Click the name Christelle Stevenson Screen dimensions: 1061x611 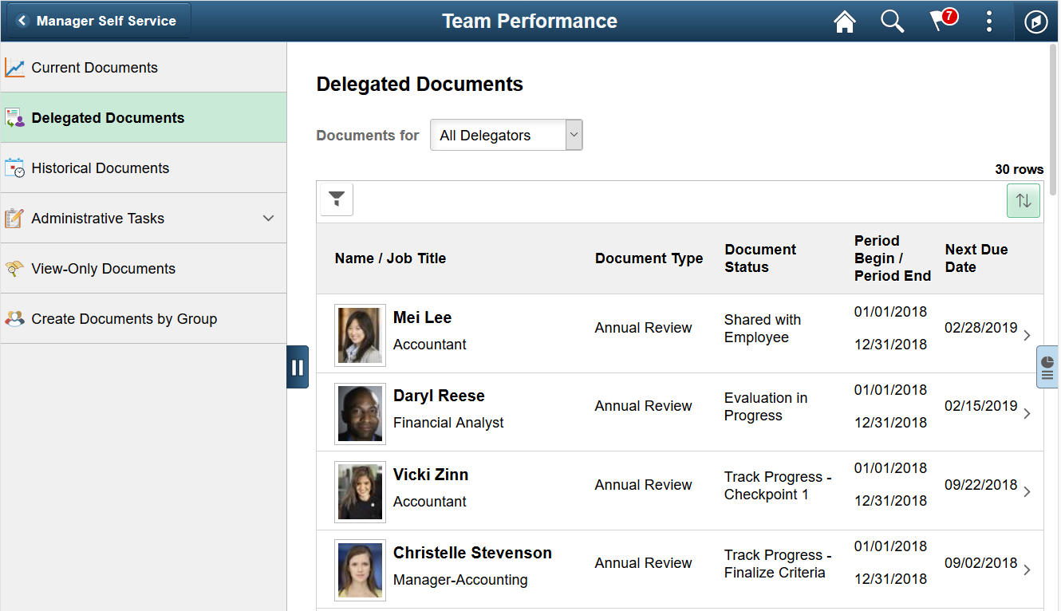point(472,553)
